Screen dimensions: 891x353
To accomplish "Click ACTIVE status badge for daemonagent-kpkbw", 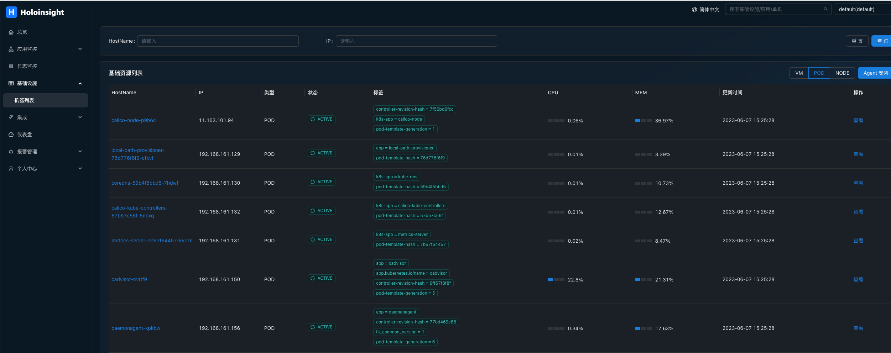I will coord(321,327).
